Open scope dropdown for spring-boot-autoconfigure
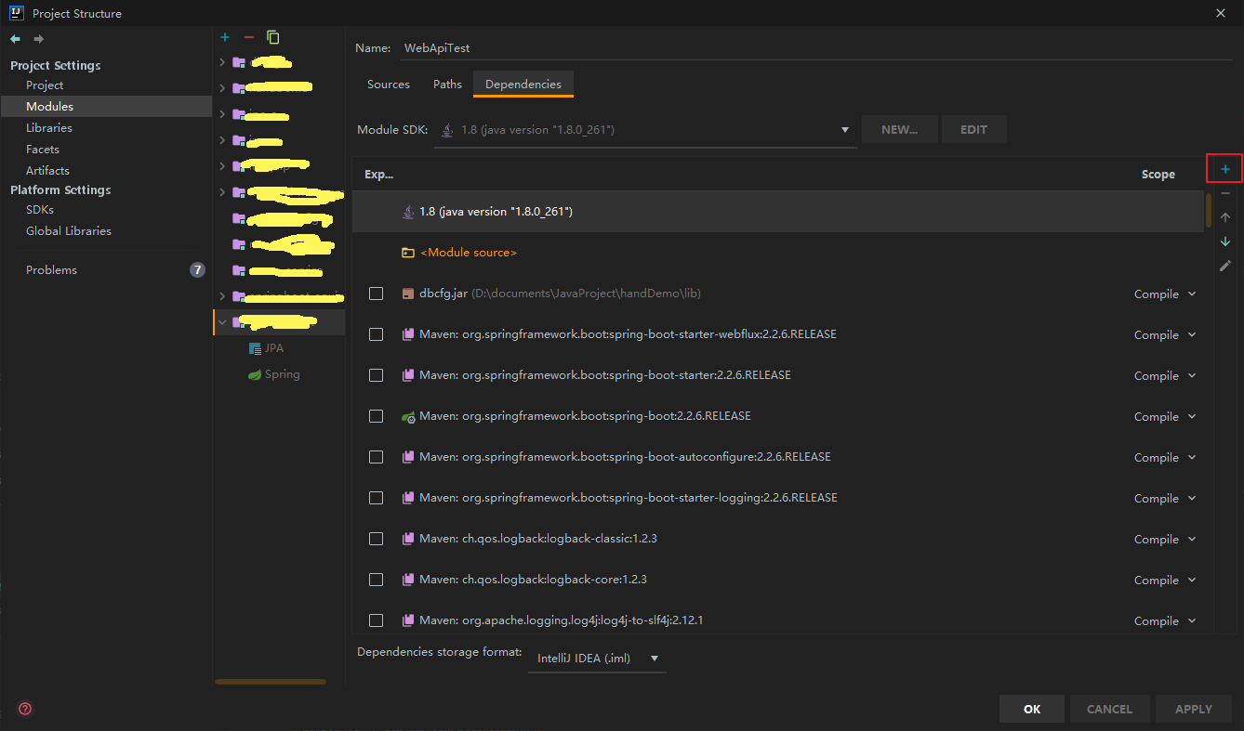Image resolution: width=1244 pixels, height=731 pixels. [x=1165, y=458]
